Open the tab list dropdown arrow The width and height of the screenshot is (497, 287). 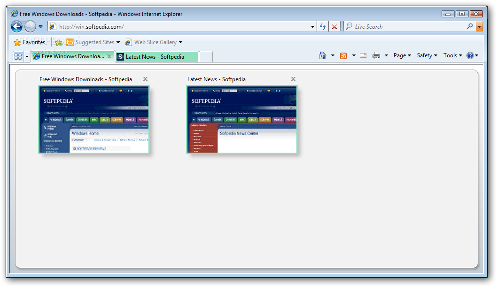coord(27,57)
